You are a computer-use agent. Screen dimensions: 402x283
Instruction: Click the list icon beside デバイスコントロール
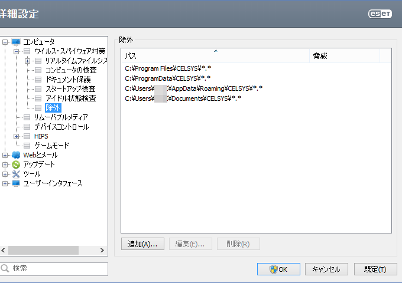27,127
